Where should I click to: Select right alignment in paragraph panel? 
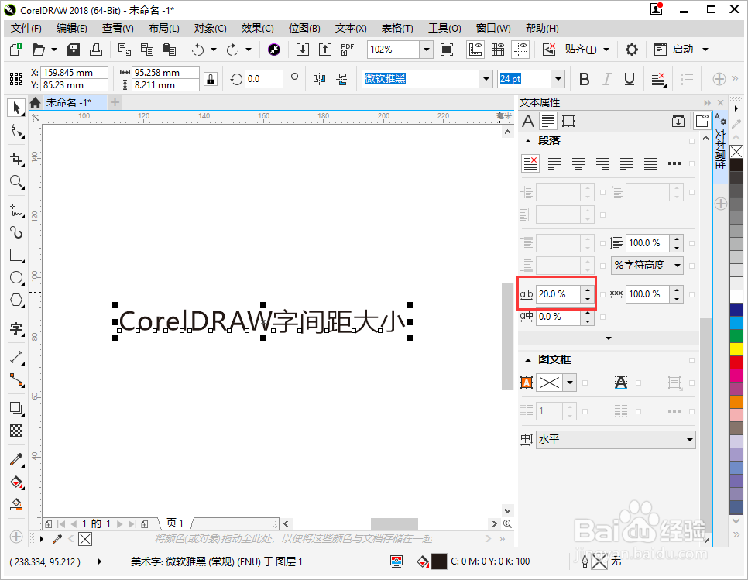click(602, 163)
